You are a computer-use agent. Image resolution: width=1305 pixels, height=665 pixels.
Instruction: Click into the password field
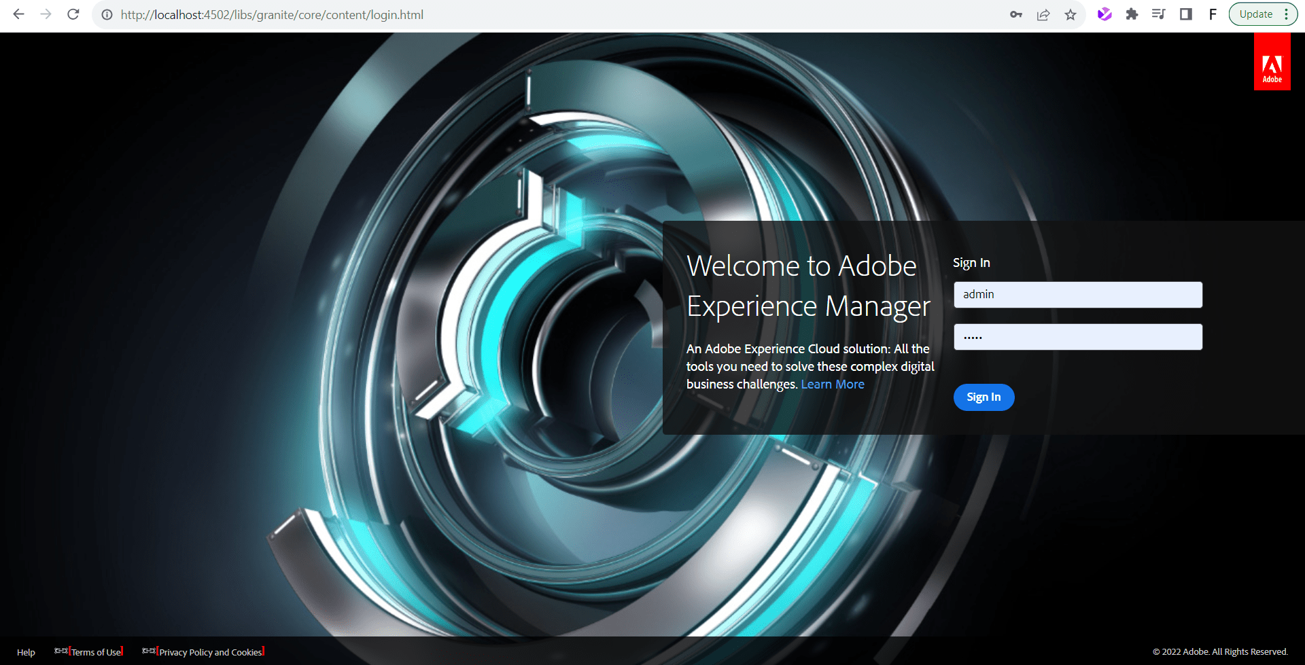click(1077, 337)
